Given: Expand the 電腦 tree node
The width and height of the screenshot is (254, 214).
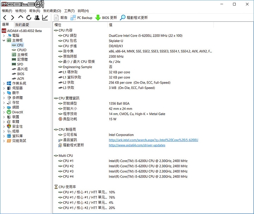Looking at the screenshot, I should [x=4, y=35].
